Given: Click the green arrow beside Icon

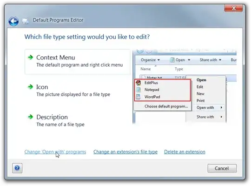Looking at the screenshot, I should [30, 87].
